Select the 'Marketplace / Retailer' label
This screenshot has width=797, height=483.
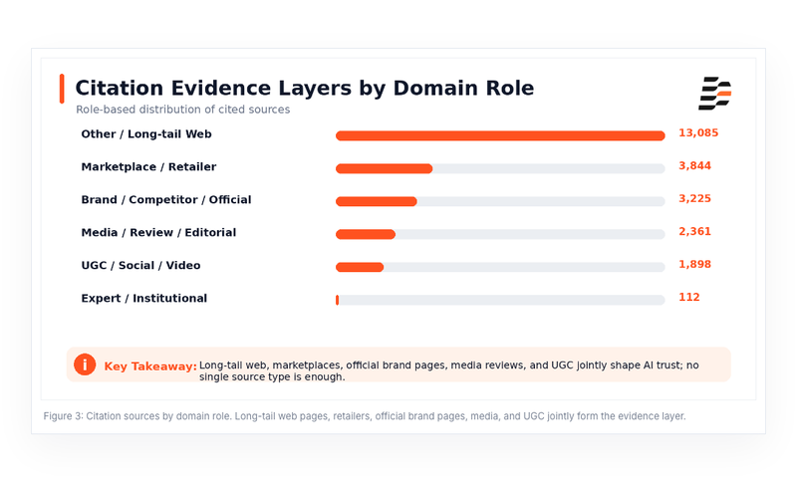(148, 167)
